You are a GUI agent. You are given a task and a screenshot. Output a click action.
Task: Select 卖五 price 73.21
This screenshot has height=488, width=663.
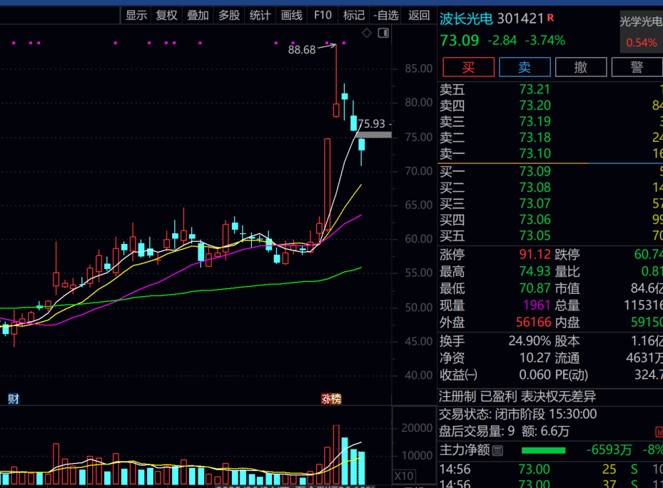(x=535, y=89)
